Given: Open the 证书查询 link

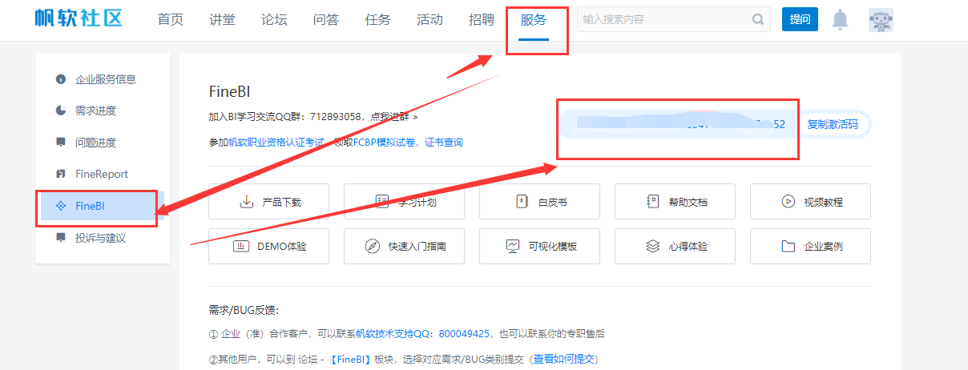Looking at the screenshot, I should pos(443,143).
